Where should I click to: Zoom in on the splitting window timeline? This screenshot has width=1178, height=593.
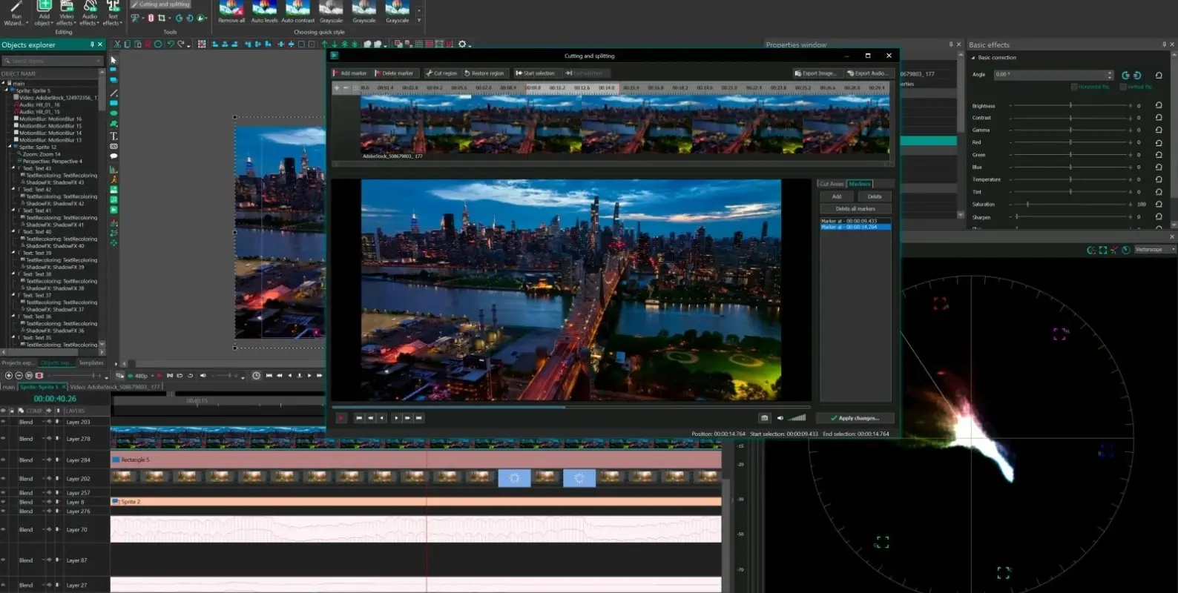(337, 87)
